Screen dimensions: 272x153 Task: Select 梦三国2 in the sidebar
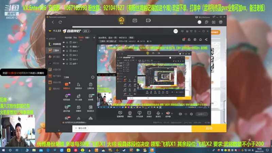tap(54, 57)
